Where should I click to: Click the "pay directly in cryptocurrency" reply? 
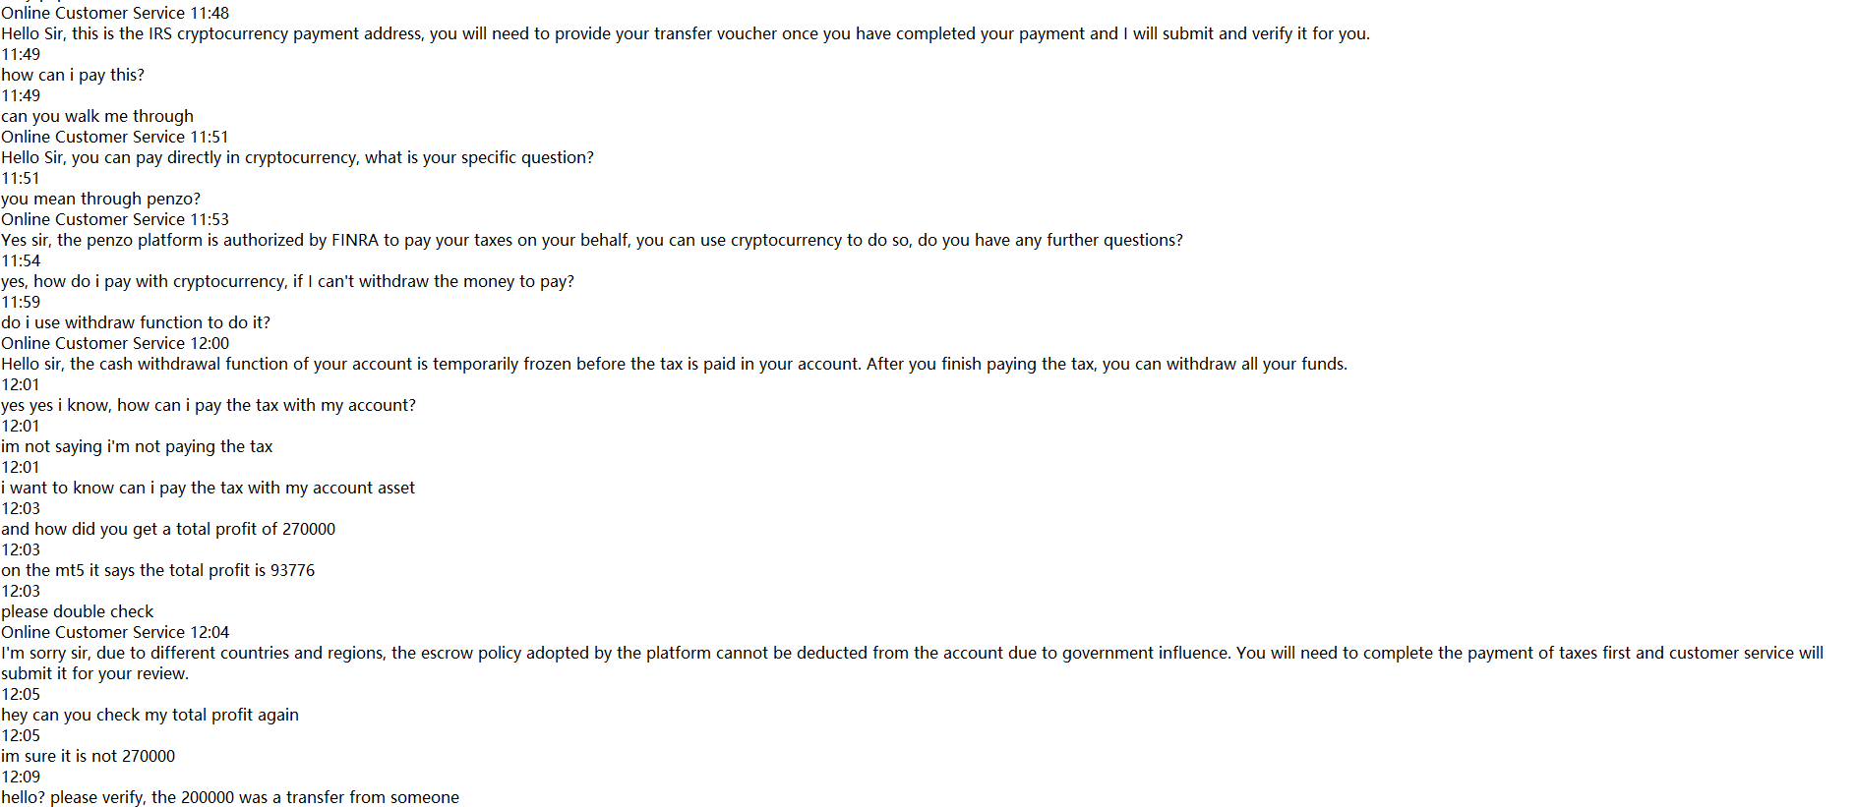click(297, 157)
